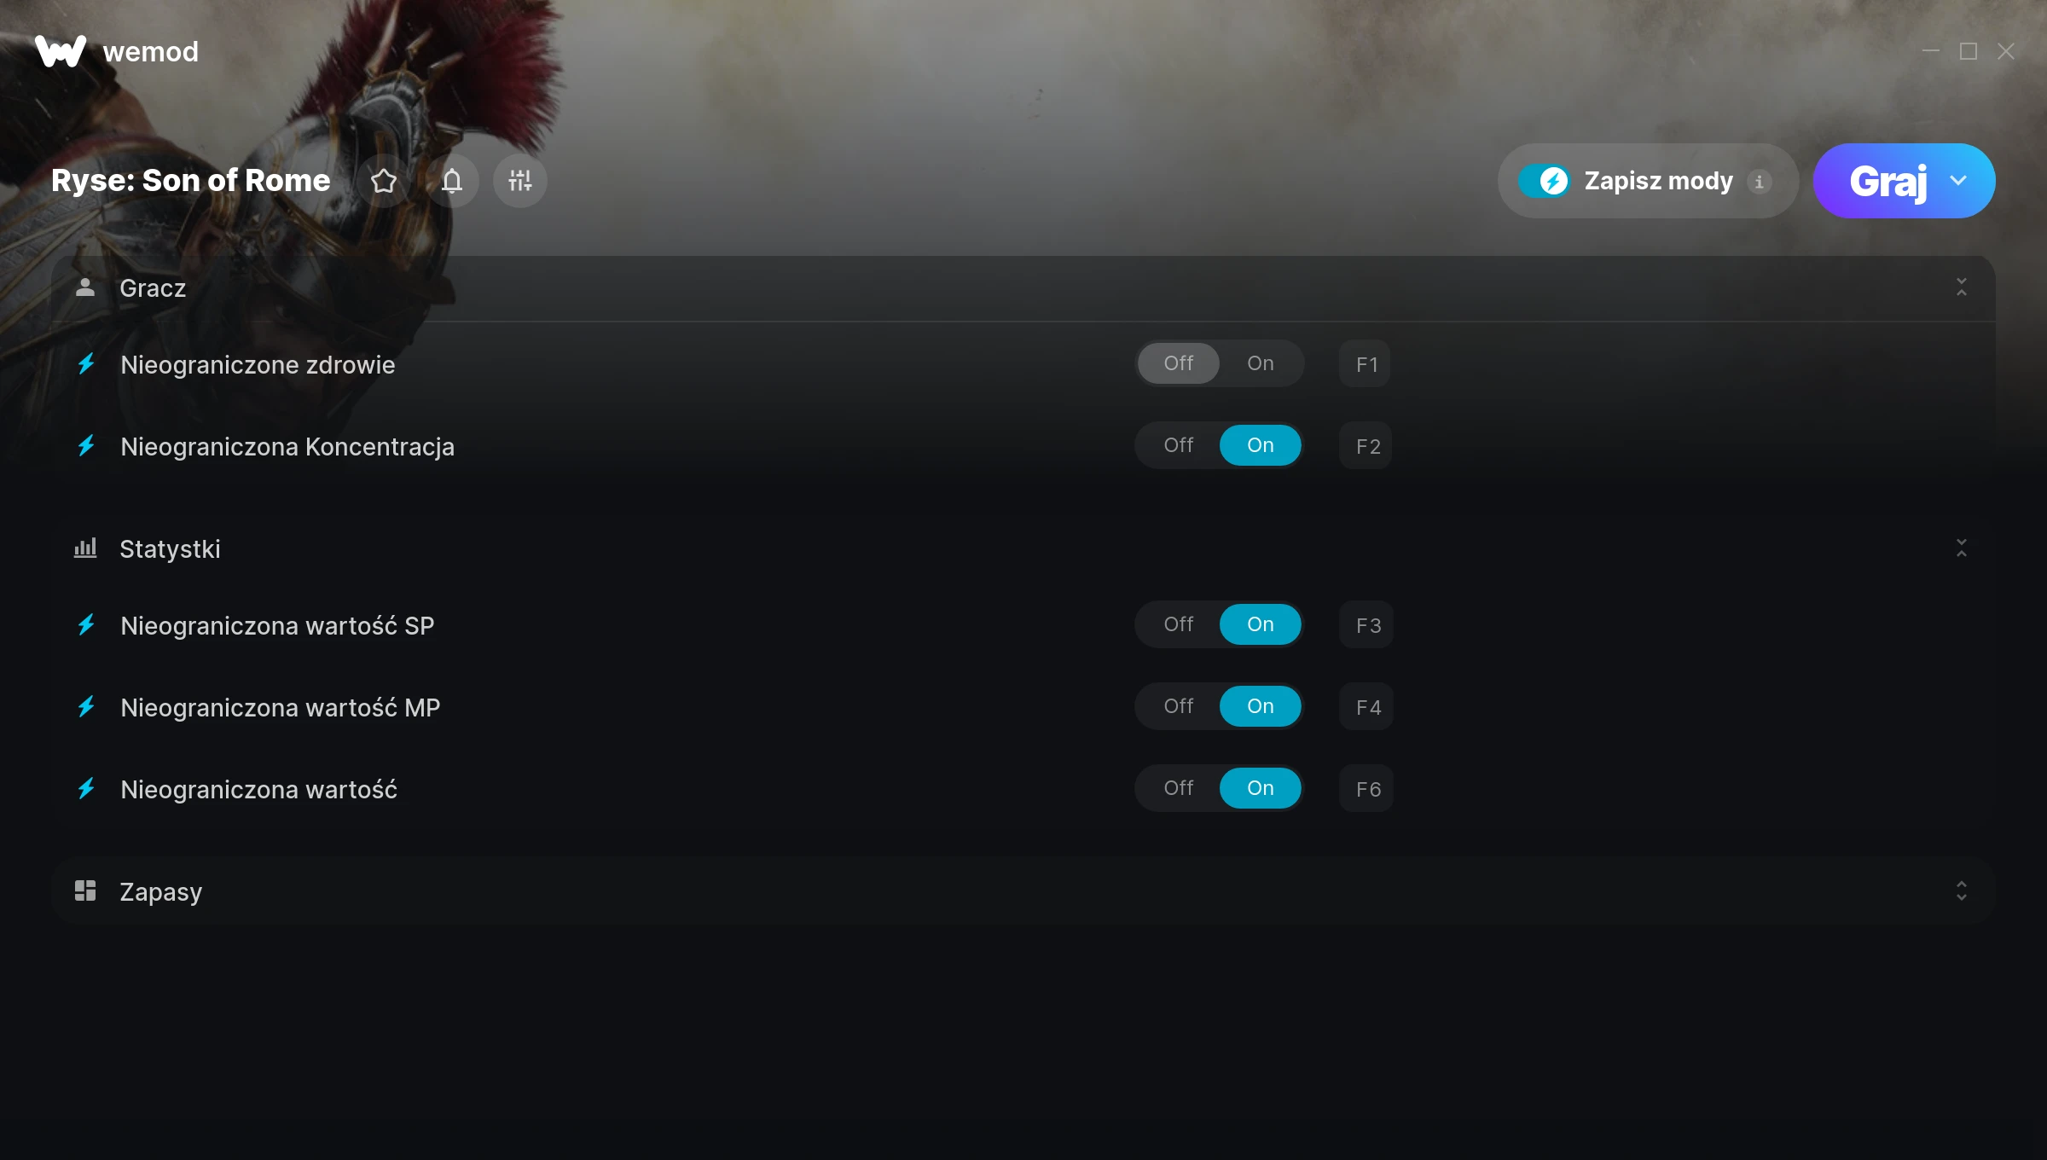This screenshot has height=1160, width=2047.
Task: Expand the Zapasy section
Action: click(x=1962, y=890)
